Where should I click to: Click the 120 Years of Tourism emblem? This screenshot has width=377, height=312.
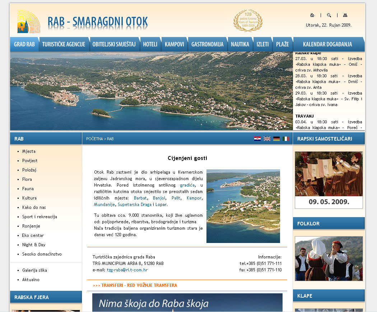[x=248, y=20]
